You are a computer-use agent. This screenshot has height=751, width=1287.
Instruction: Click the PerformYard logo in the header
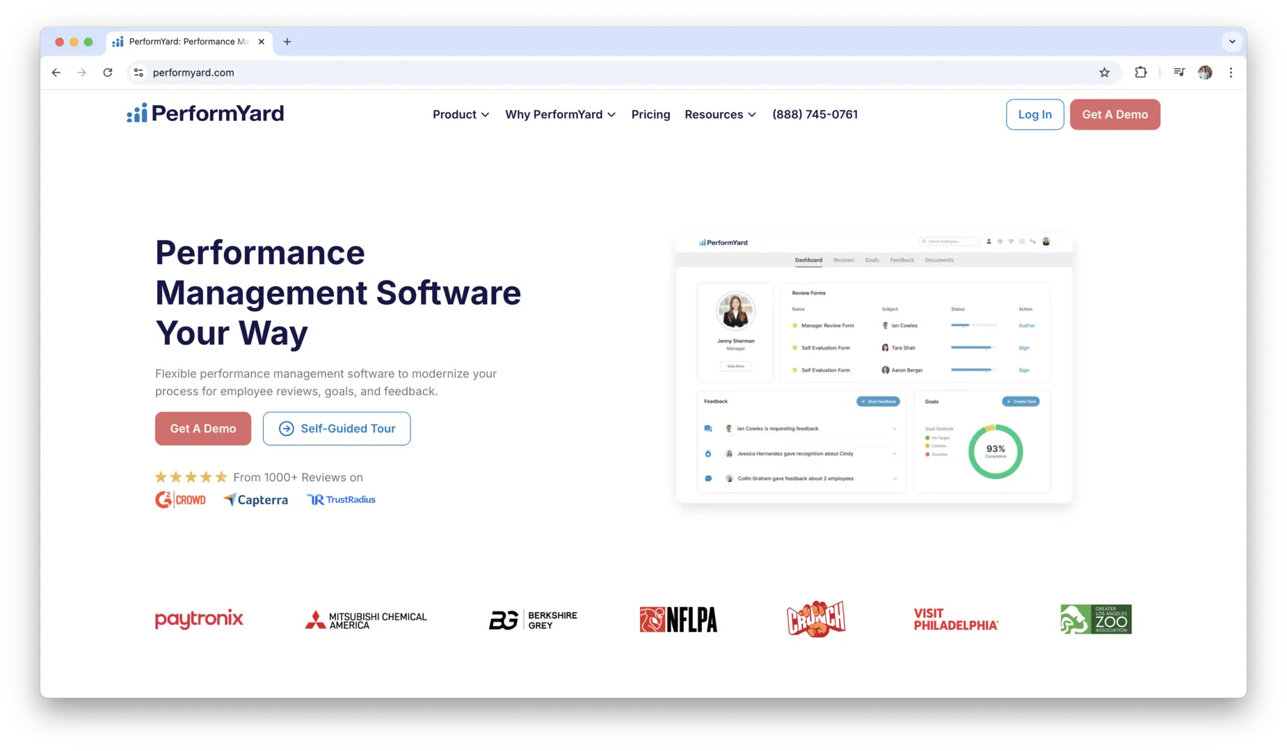click(205, 113)
